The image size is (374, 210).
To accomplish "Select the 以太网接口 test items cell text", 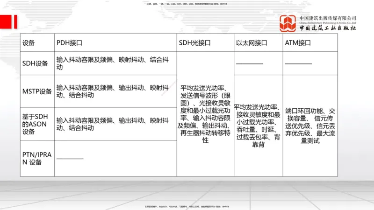I will pyautogui.click(x=258, y=126).
